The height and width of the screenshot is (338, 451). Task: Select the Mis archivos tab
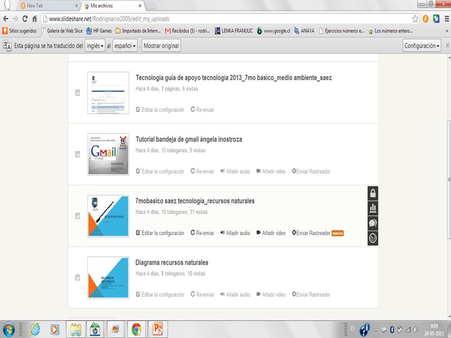[x=113, y=6]
